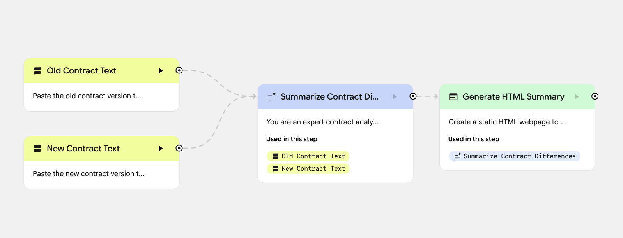Click output port of New Contract Text node

(x=179, y=148)
